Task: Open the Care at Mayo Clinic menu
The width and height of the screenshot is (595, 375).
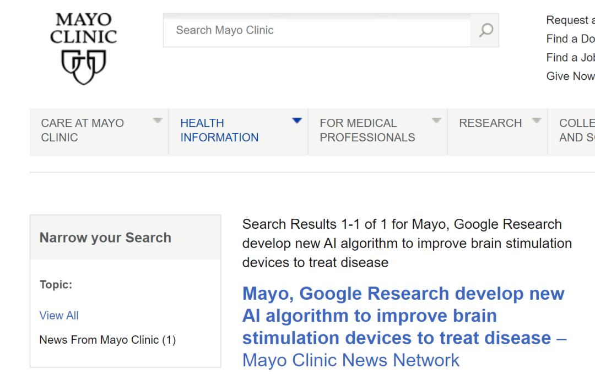Action: pos(83,130)
